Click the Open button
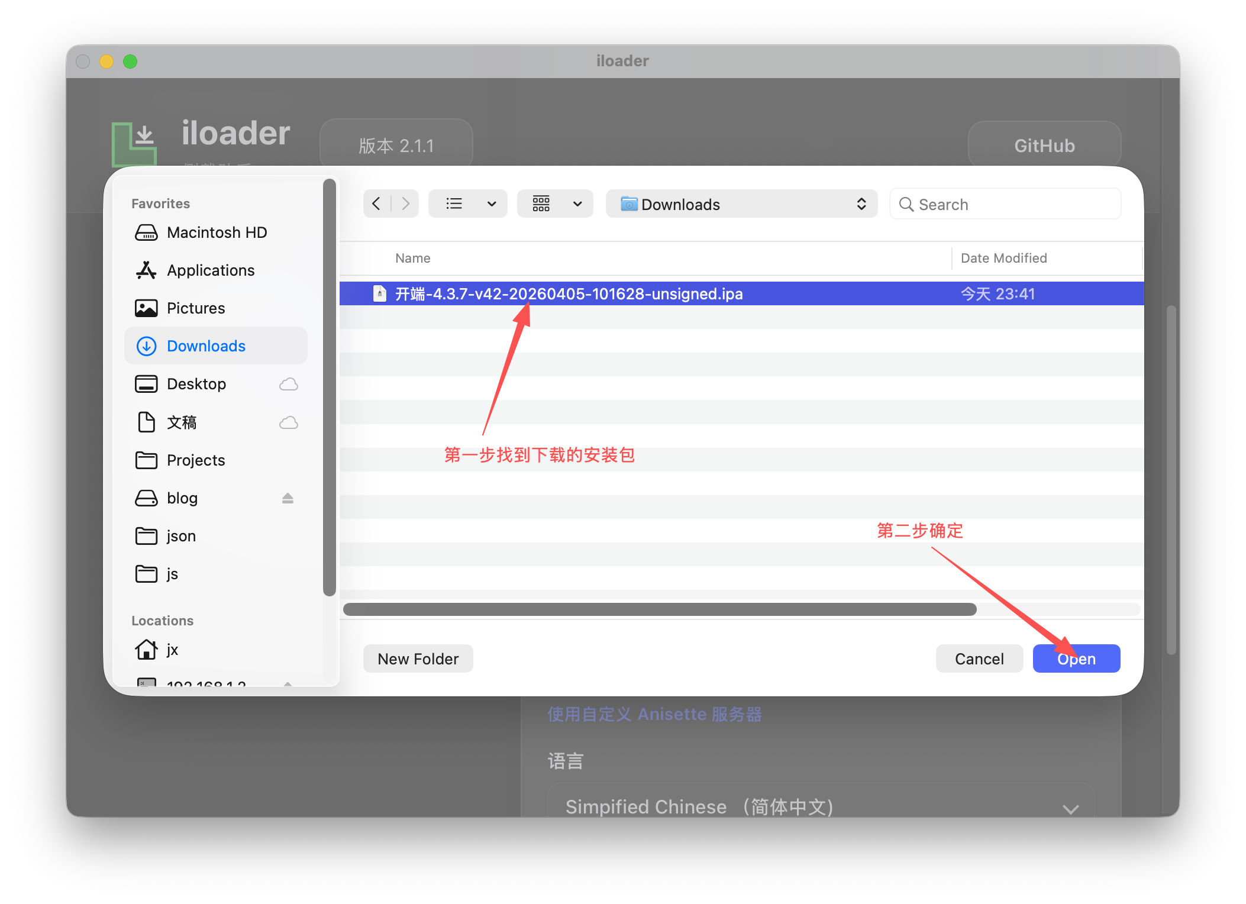 [1076, 658]
